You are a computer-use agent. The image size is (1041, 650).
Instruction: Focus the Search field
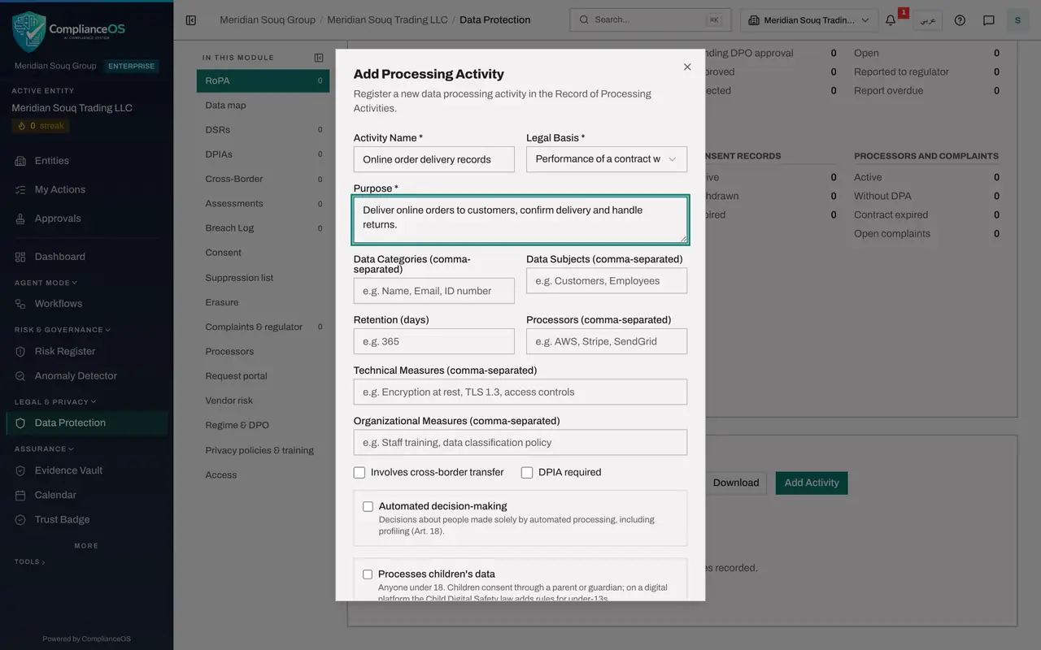tap(650, 20)
